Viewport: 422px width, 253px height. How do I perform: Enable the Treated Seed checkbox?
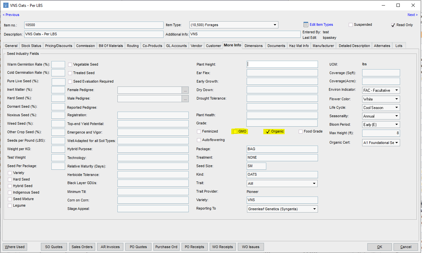[x=70, y=73]
